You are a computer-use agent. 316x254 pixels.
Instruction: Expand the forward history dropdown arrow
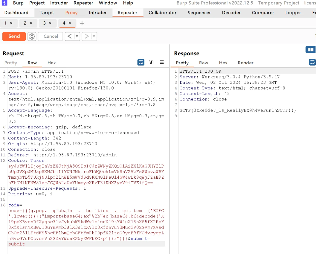(x=94, y=36)
